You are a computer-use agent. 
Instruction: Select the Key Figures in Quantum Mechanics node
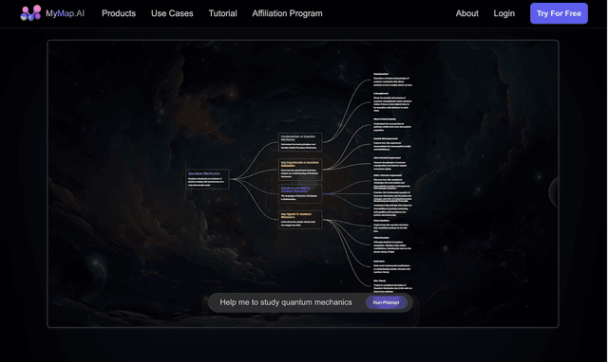300,219
